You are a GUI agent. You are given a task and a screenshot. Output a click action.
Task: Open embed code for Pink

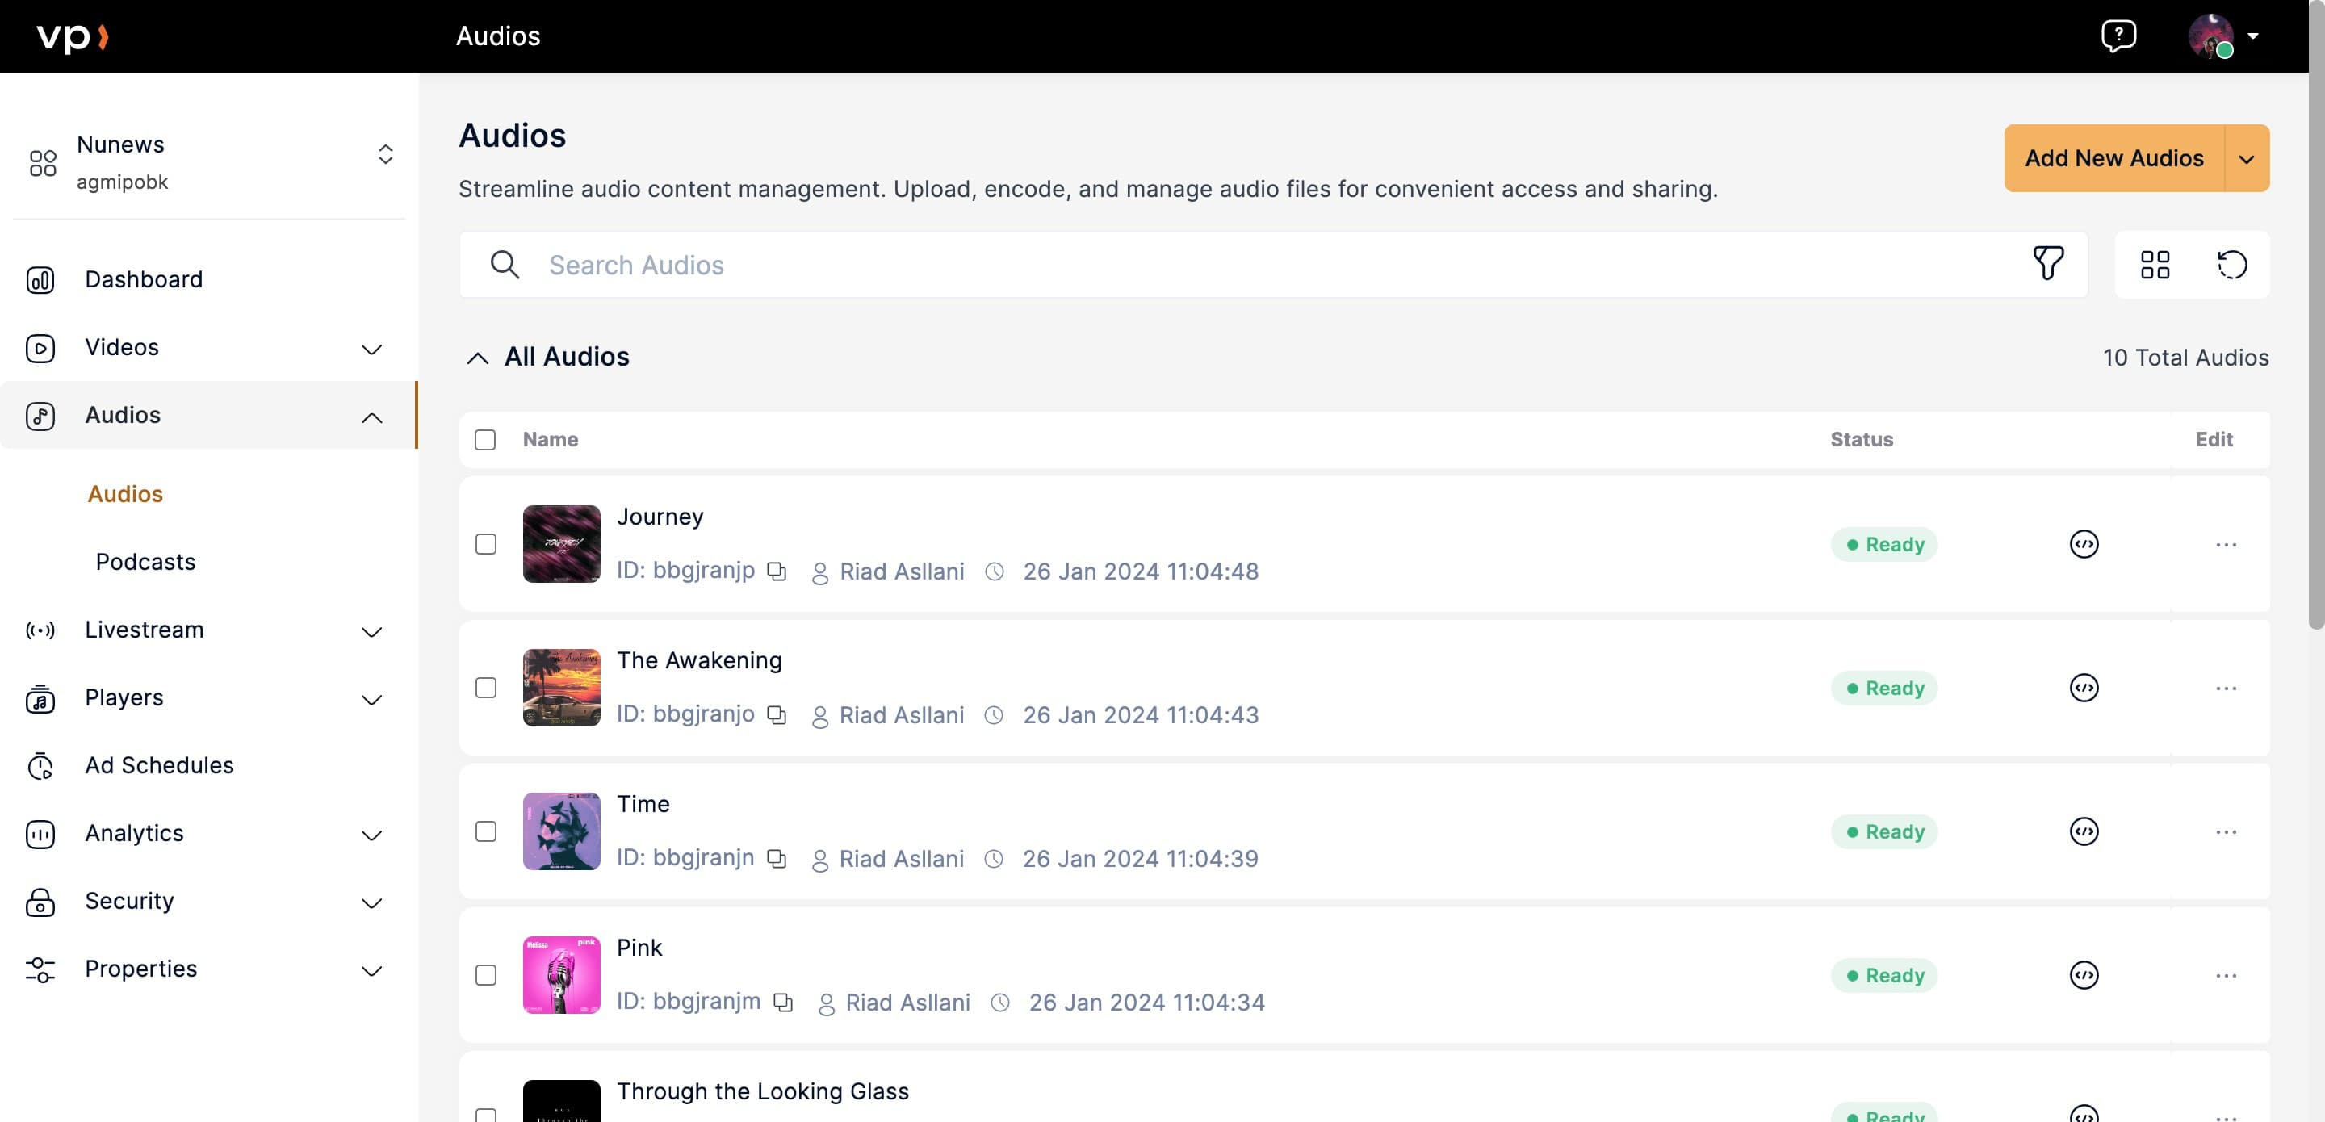click(2084, 974)
